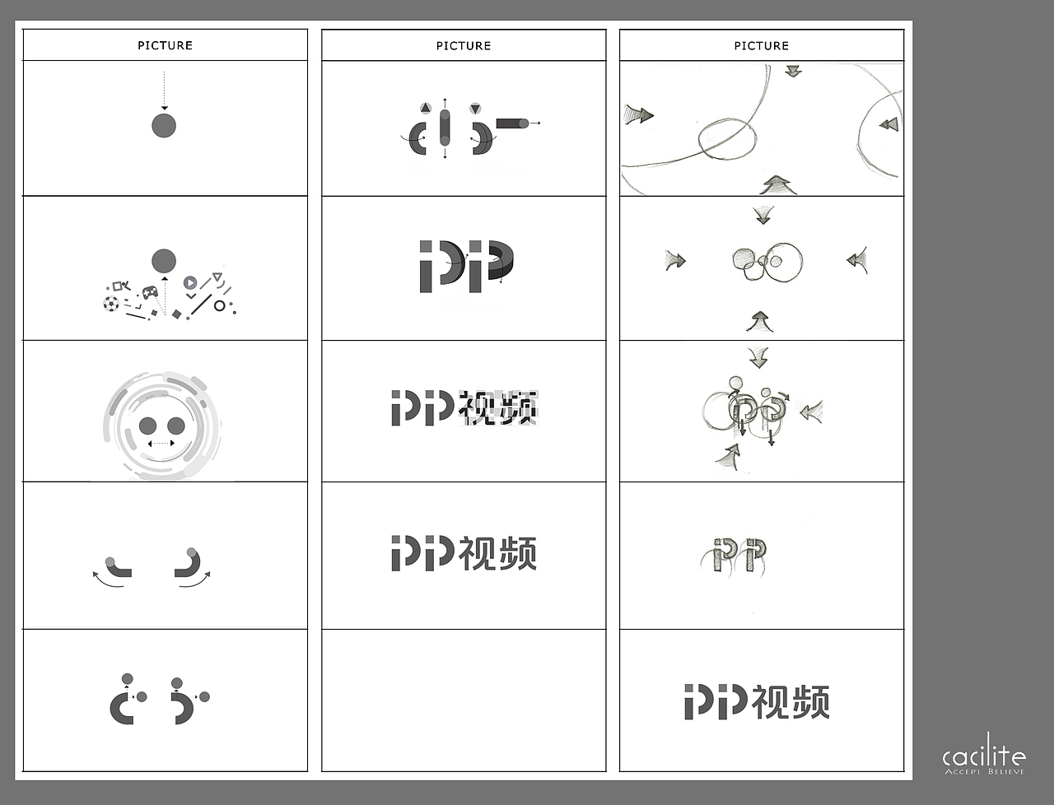
Task: Click the downward triangle above the right half-ring
Action: click(475, 108)
